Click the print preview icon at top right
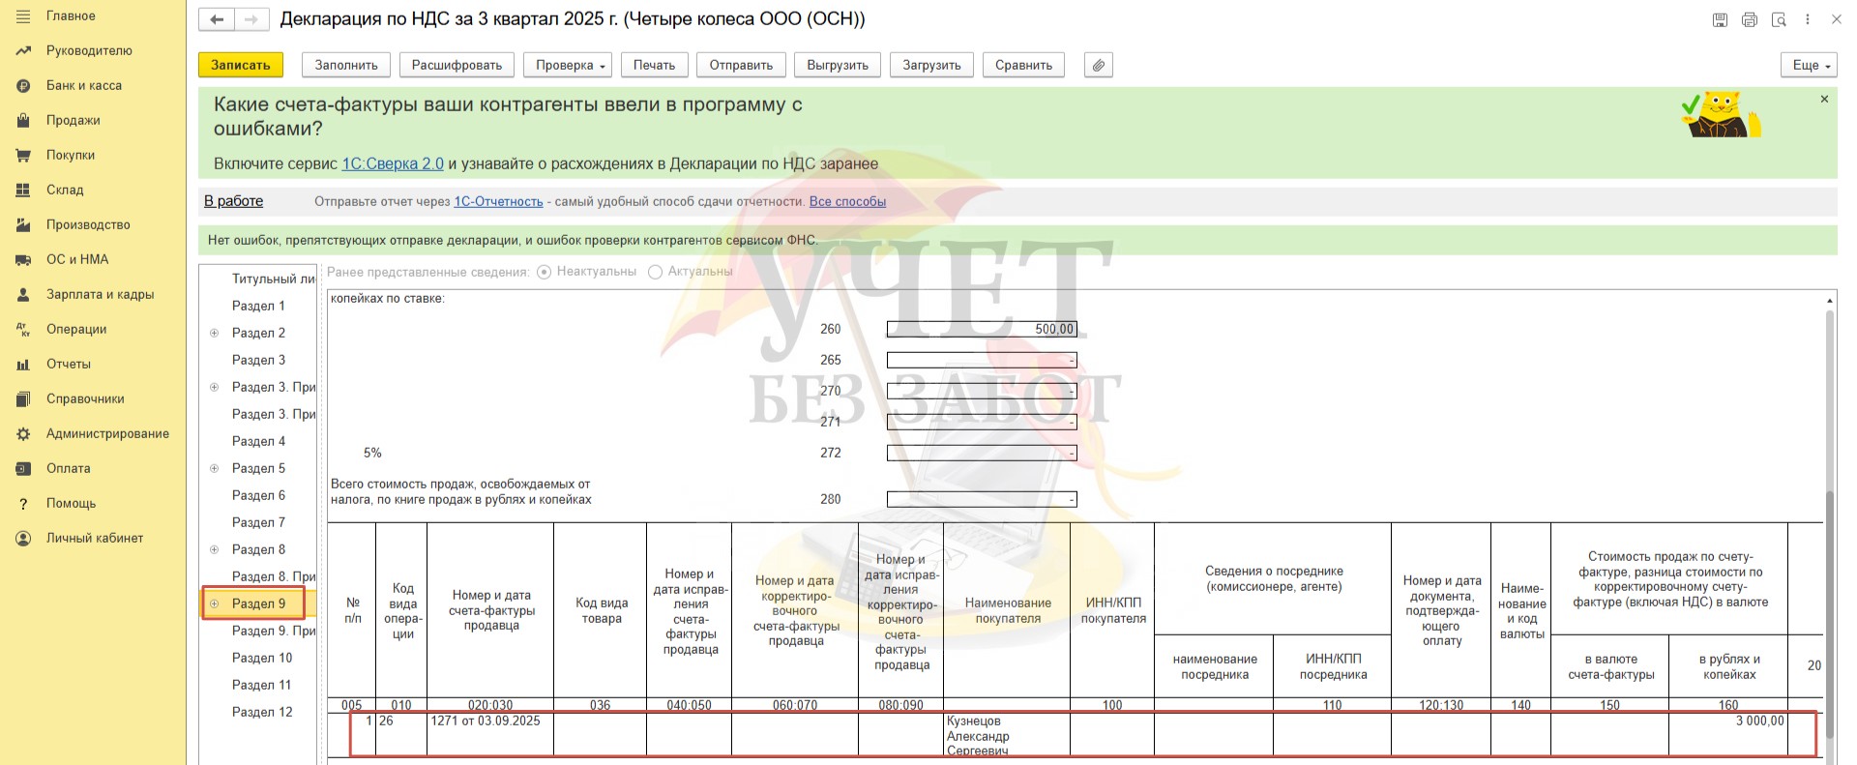This screenshot has width=1857, height=765. click(1779, 19)
